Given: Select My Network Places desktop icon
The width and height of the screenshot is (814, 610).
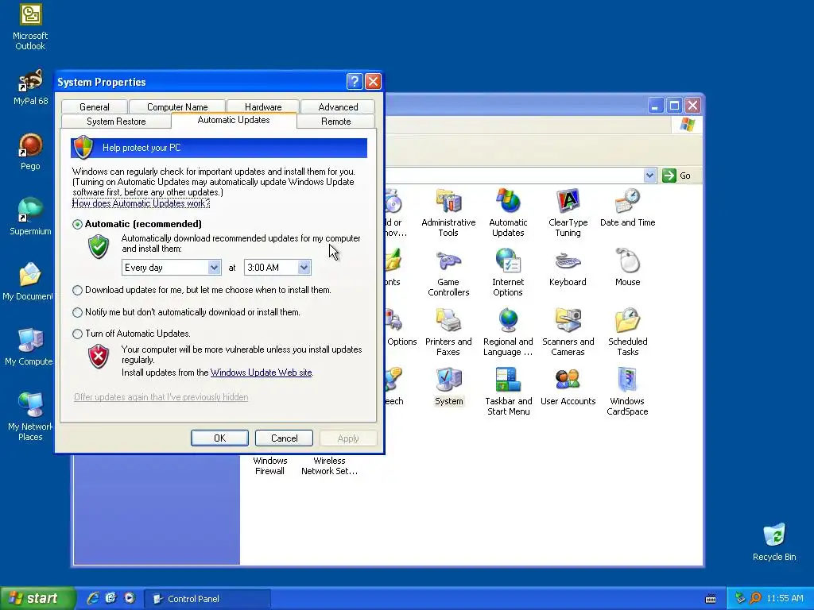Looking at the screenshot, I should tap(30, 416).
